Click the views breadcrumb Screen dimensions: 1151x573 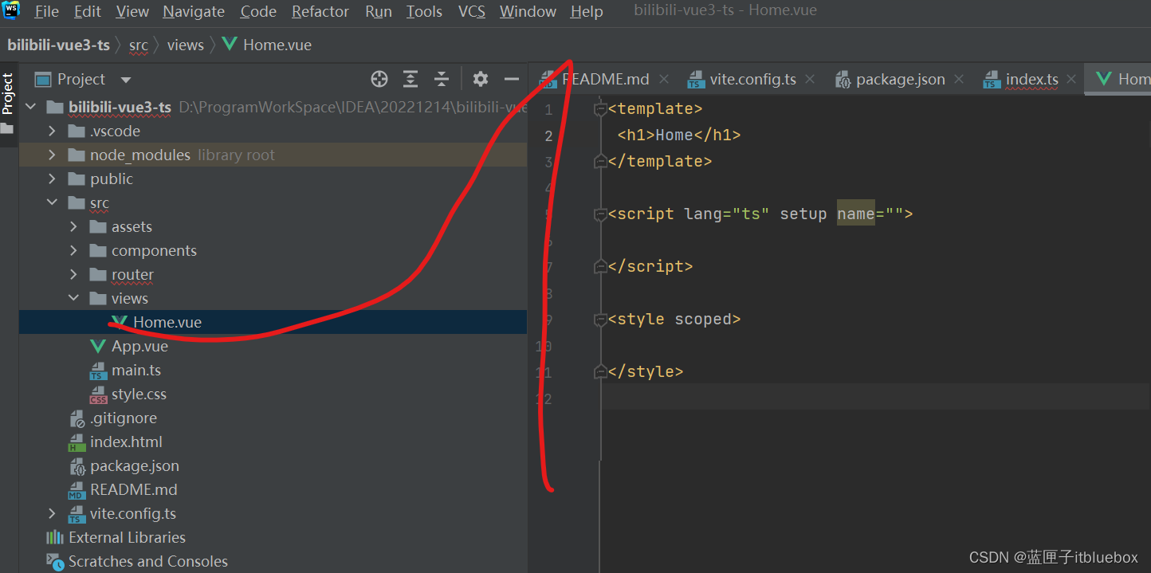[186, 45]
